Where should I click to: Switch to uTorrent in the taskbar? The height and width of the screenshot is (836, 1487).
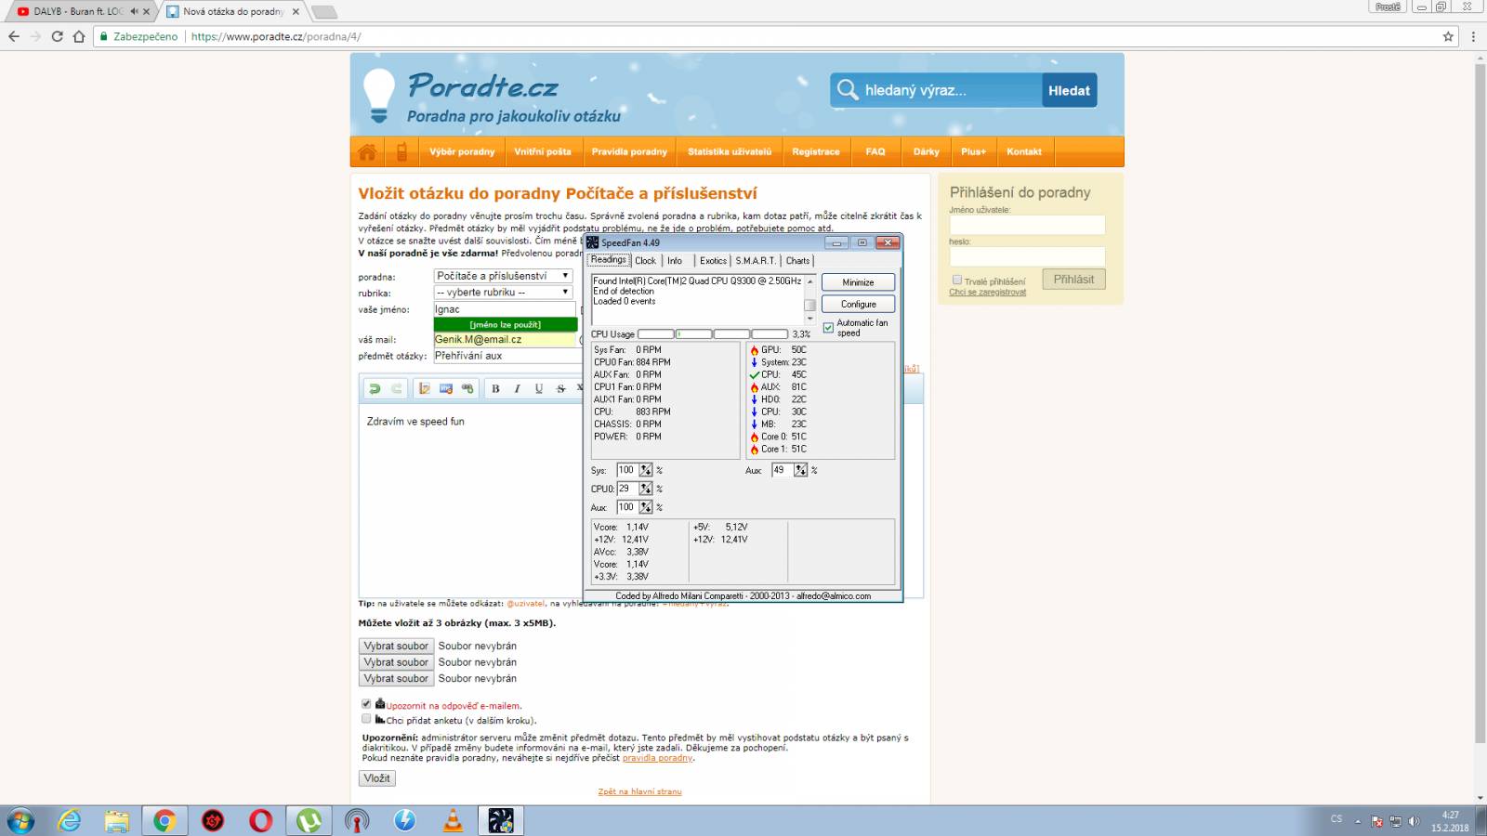309,820
